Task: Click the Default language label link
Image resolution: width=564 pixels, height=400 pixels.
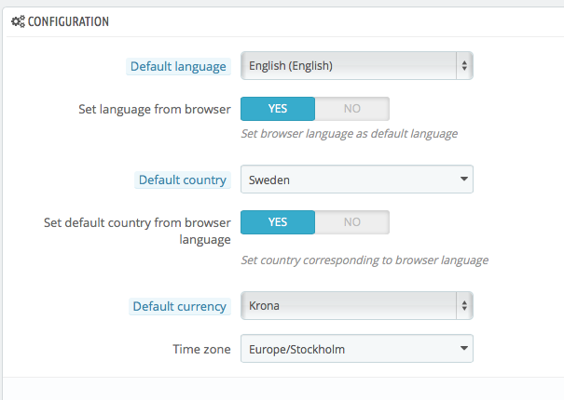Action: (x=178, y=66)
